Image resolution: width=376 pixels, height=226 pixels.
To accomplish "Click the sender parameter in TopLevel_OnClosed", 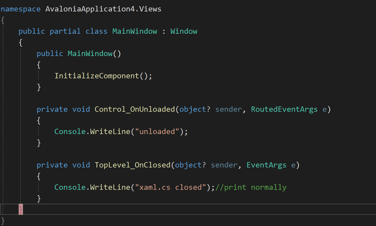I will (x=224, y=165).
